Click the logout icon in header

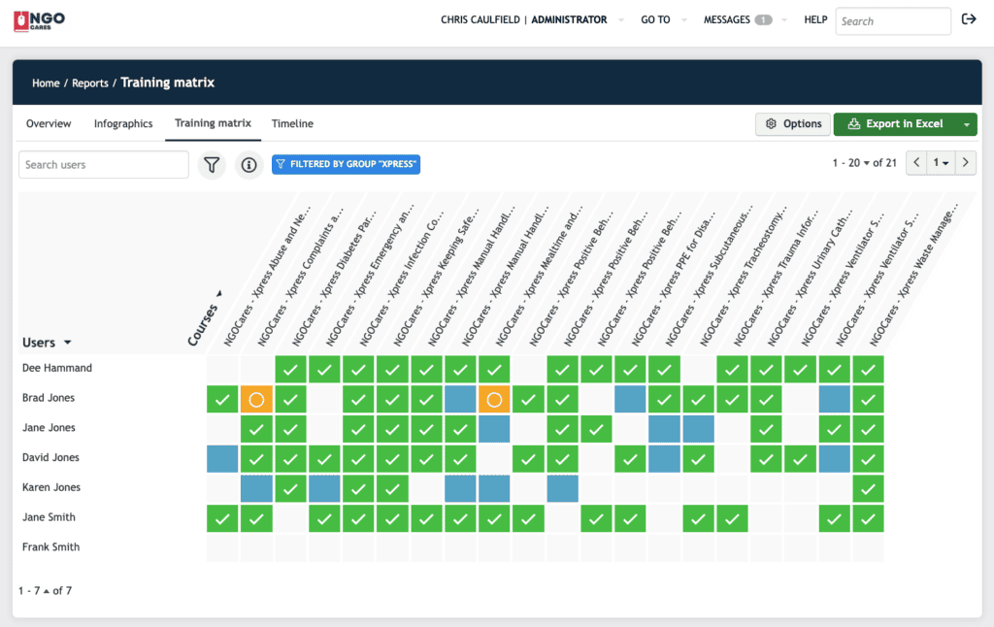969,19
